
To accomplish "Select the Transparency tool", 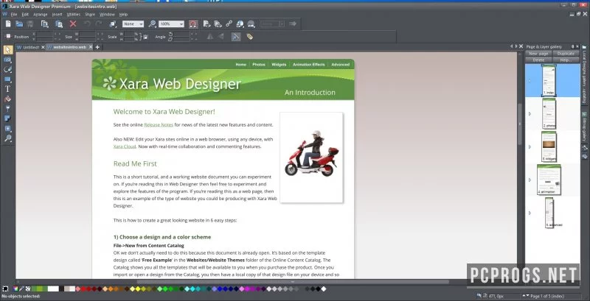I will 7,109.
